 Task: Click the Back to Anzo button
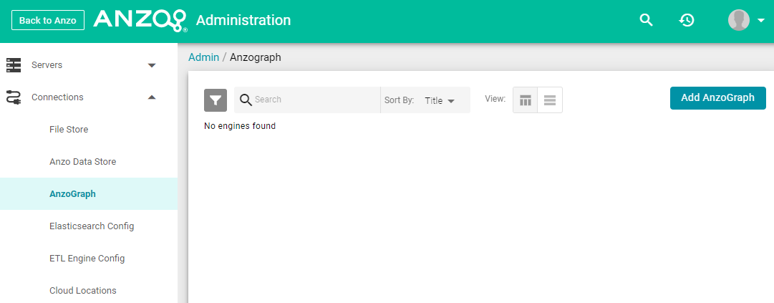(48, 20)
